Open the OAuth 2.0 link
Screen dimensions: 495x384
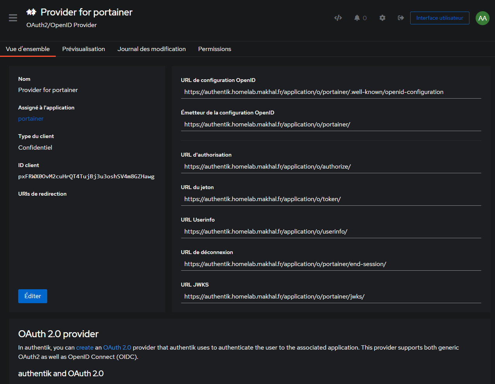click(x=117, y=348)
